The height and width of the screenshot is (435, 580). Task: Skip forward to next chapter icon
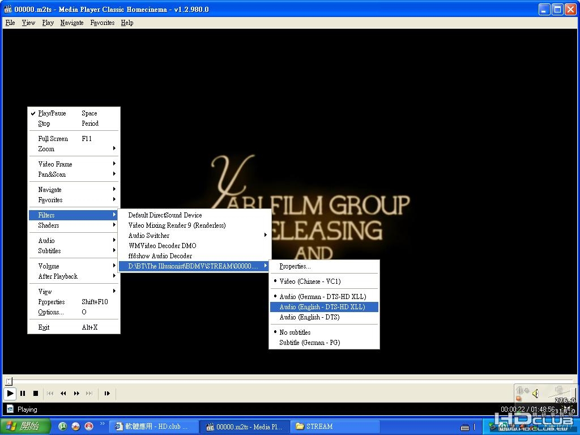click(x=89, y=393)
